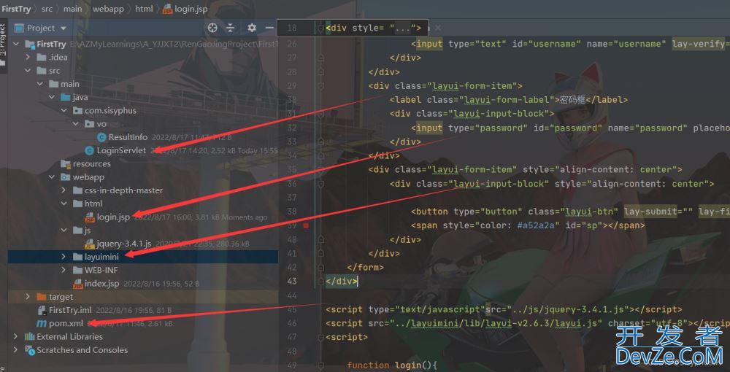Click line number 44 in gutter
Screen dimensions: 730x372
291,295
